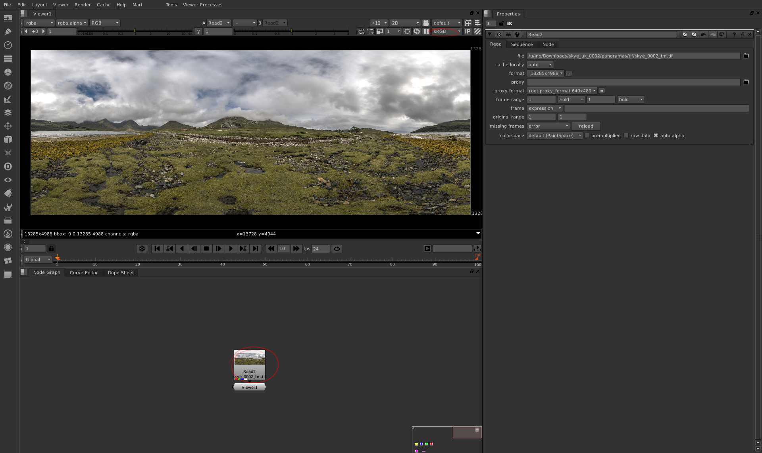Collapse the Read2 properties disclosure triangle

click(x=490, y=34)
